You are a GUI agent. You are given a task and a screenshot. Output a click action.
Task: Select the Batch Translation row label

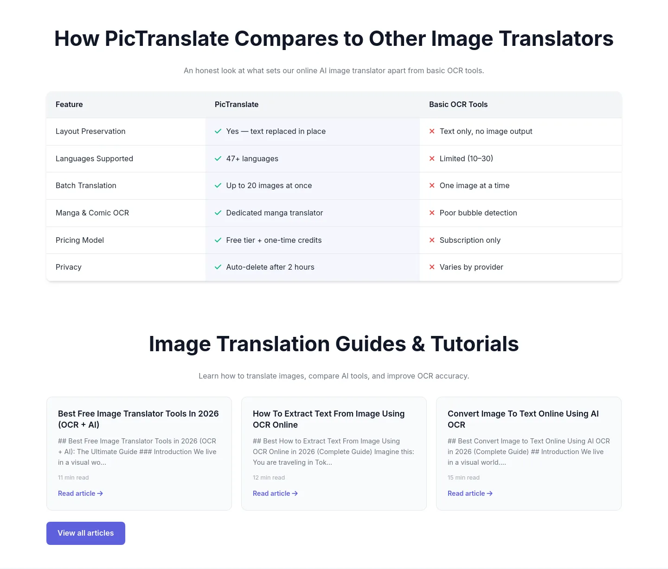tap(86, 185)
